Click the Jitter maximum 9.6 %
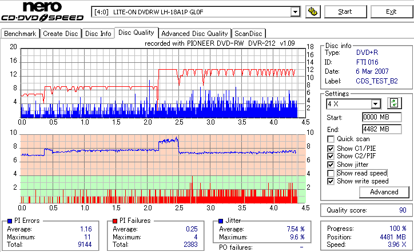This screenshot has width=414, height=252. [297, 237]
